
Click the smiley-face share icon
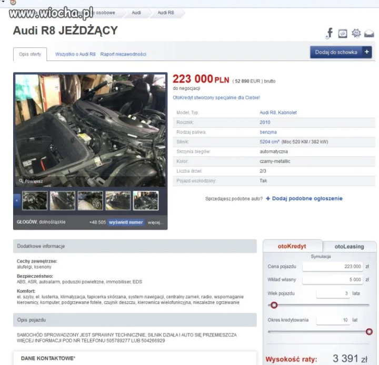356,33
